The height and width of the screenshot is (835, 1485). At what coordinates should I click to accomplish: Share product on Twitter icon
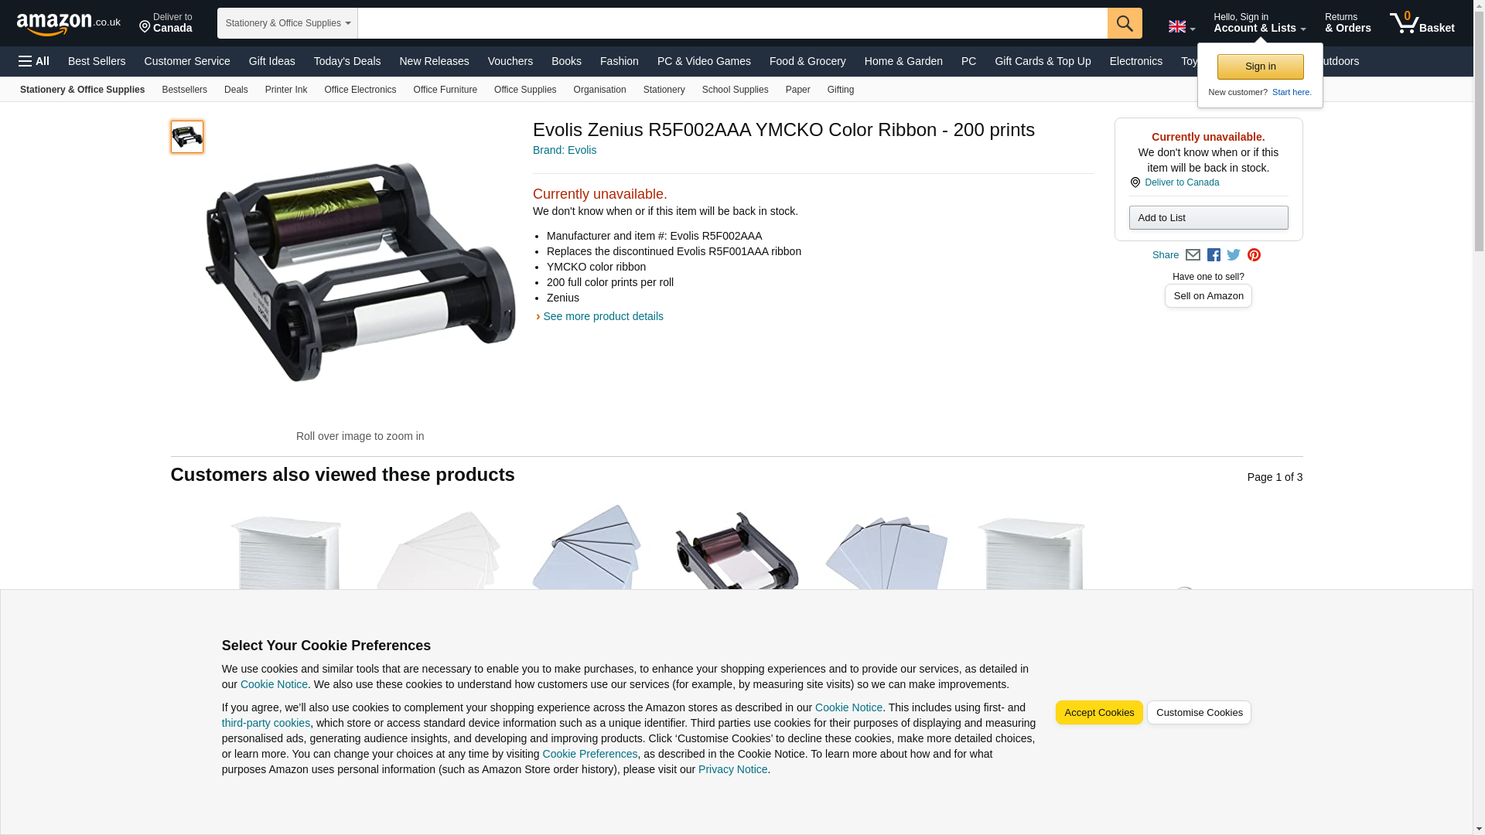point(1234,254)
